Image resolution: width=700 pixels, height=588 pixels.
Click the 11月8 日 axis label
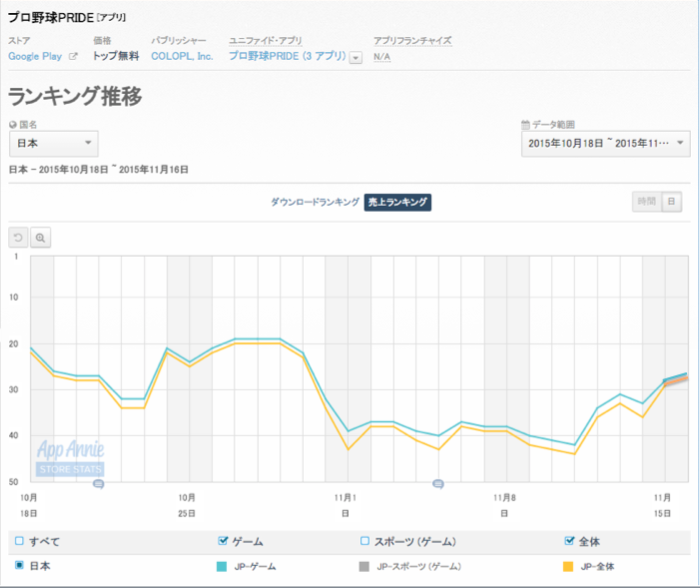tap(504, 505)
